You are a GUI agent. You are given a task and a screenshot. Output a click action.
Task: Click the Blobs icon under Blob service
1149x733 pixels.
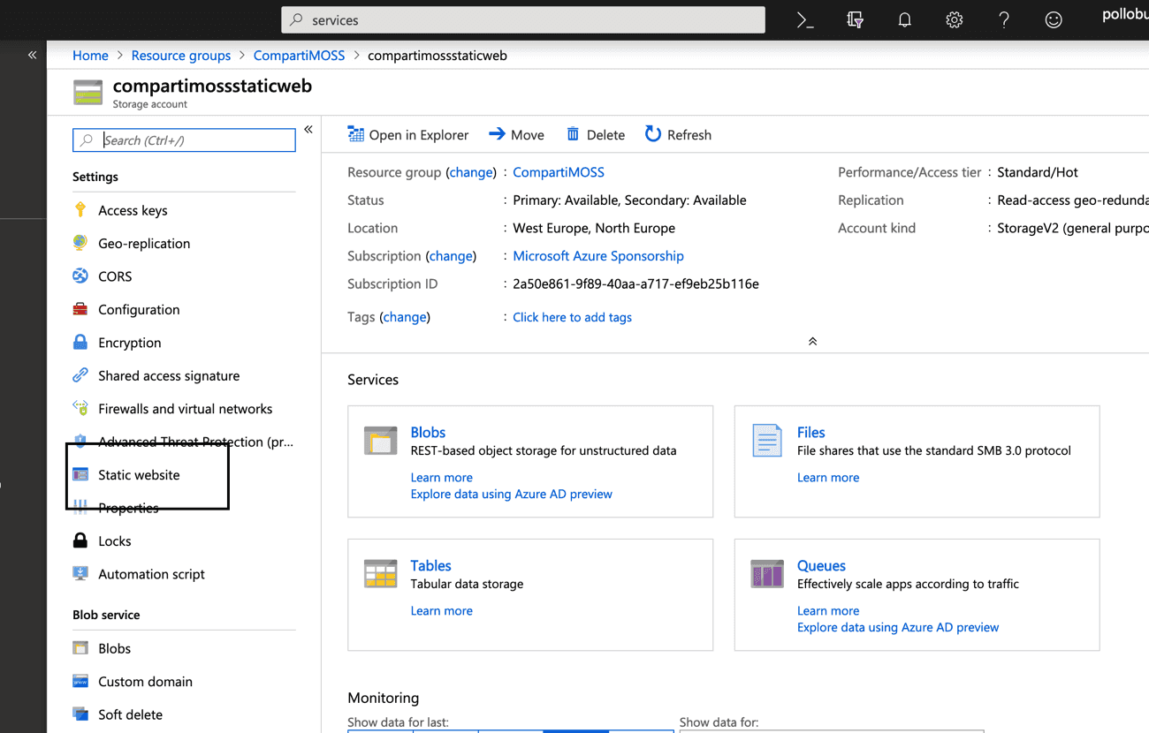point(80,648)
